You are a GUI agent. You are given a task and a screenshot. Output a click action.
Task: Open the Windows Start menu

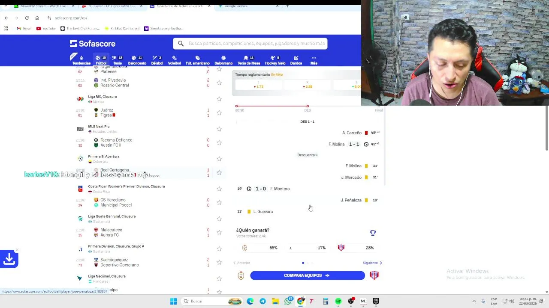click(x=173, y=301)
